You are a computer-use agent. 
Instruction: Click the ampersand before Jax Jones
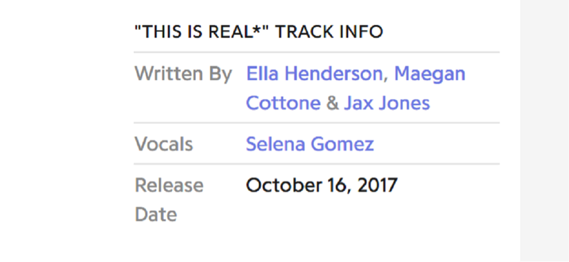coord(331,103)
